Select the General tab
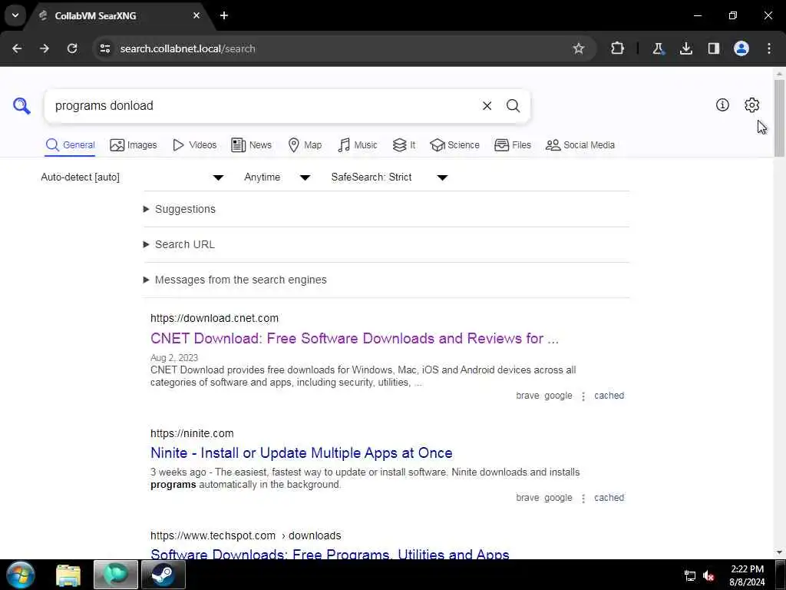 (70, 145)
